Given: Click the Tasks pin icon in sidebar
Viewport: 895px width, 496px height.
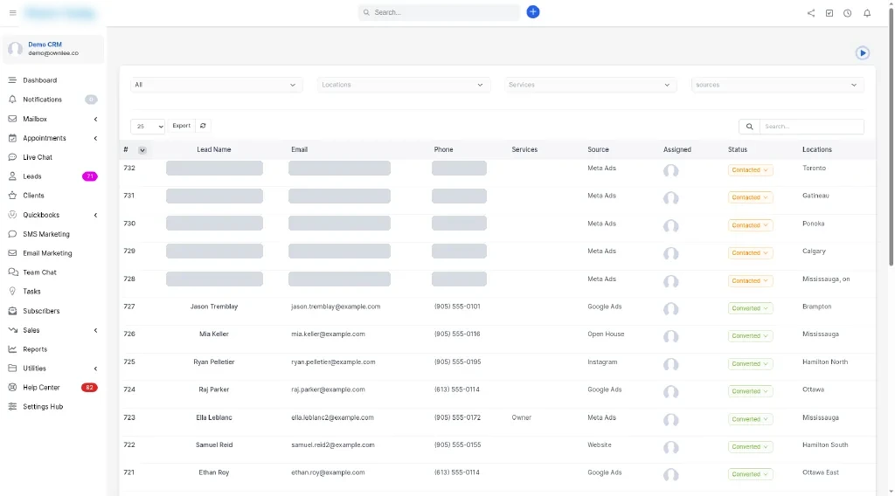Looking at the screenshot, I should [12, 292].
